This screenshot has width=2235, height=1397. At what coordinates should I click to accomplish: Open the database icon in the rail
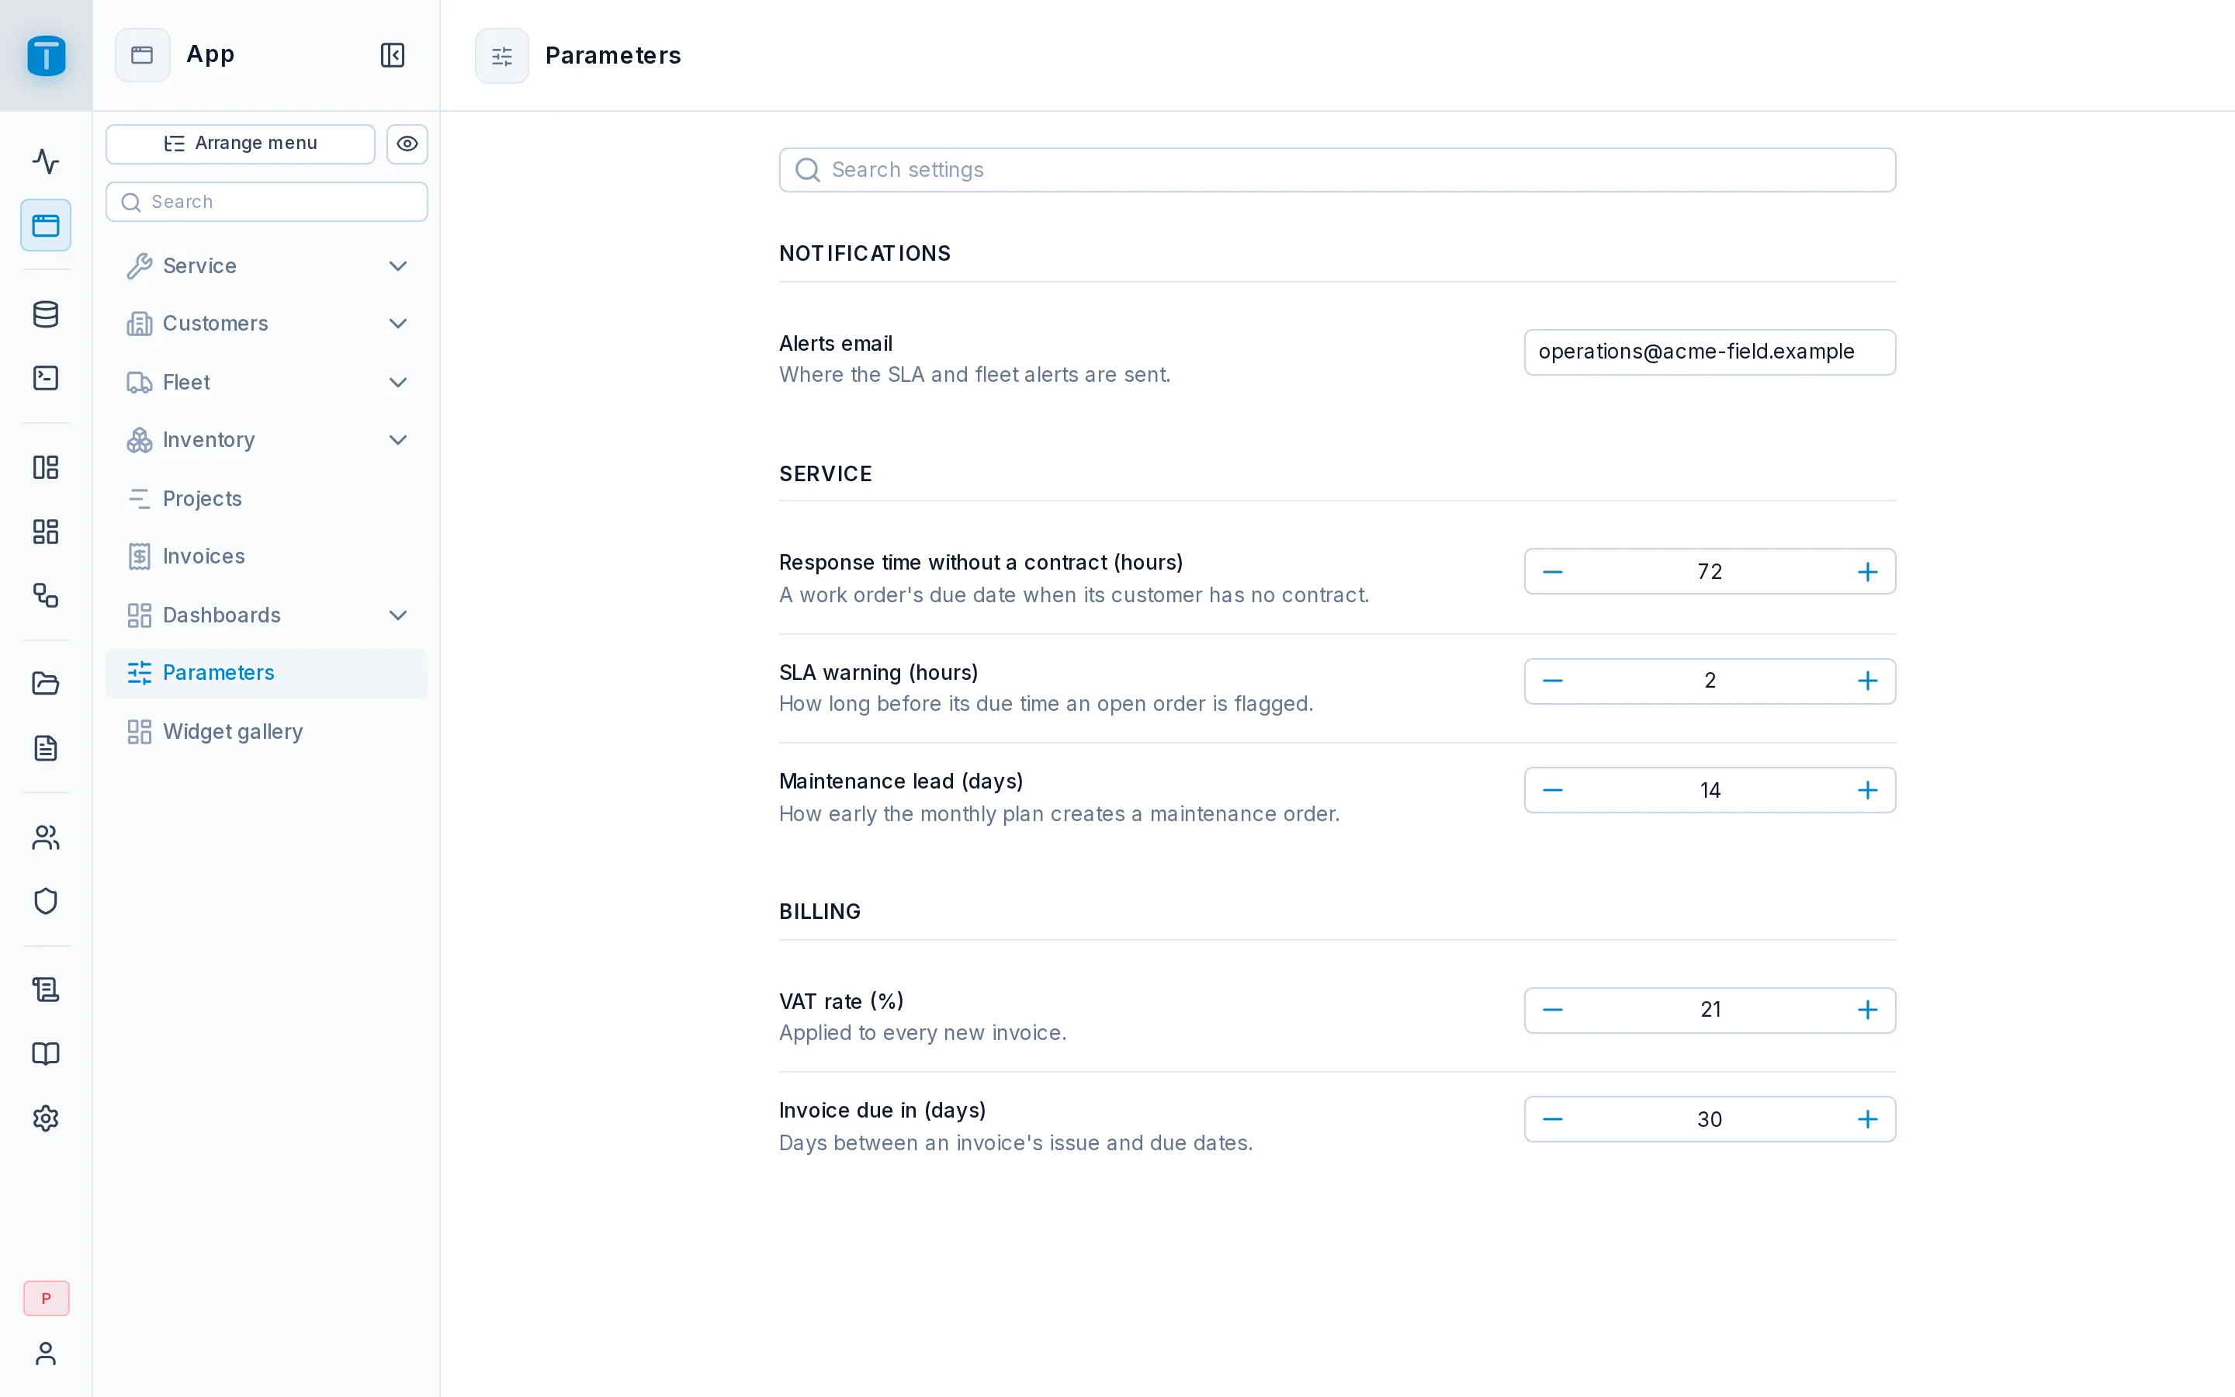pos(45,314)
